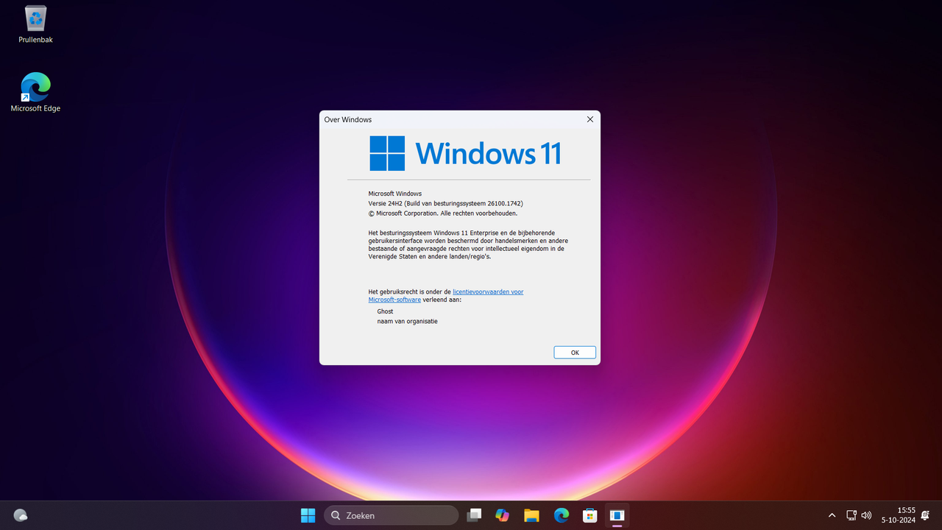942x530 pixels.
Task: Open the network status tray icon
Action: (851, 515)
